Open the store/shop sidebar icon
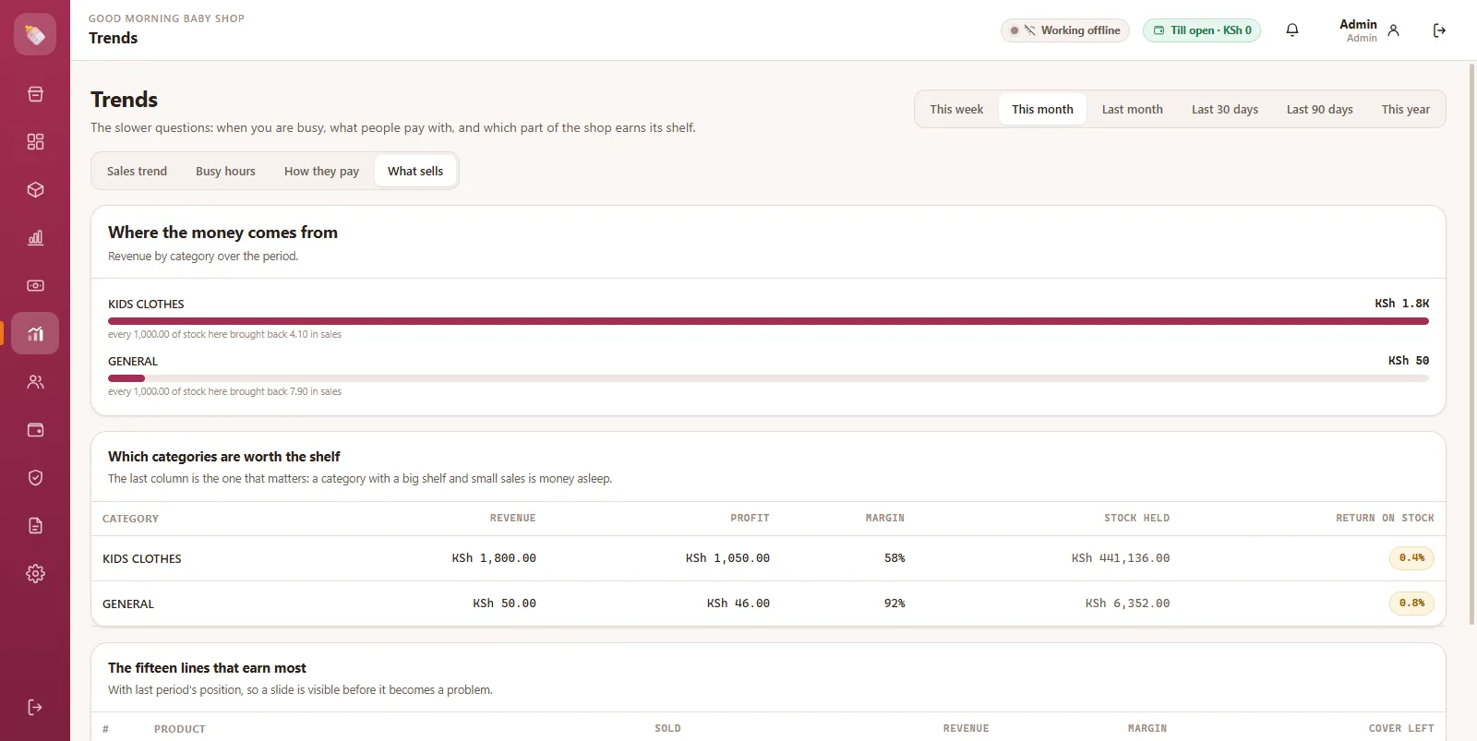Screen dimensions: 1477x741 point(35,94)
